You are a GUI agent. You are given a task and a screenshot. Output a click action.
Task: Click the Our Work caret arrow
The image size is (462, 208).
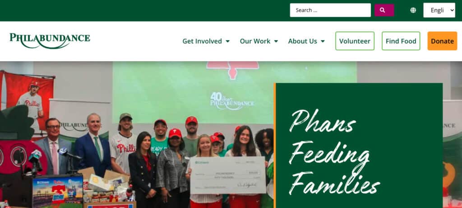276,41
